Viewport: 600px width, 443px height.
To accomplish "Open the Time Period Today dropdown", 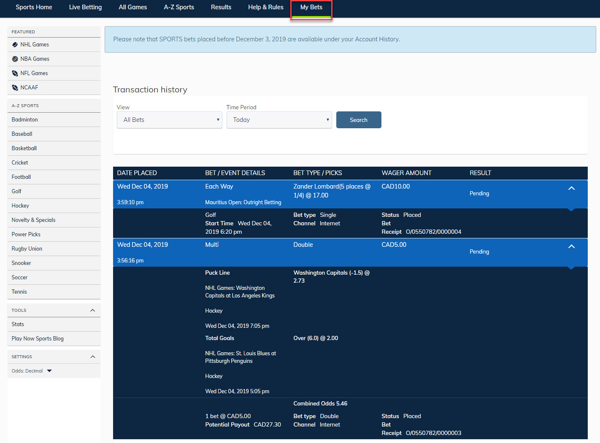I will coord(279,120).
